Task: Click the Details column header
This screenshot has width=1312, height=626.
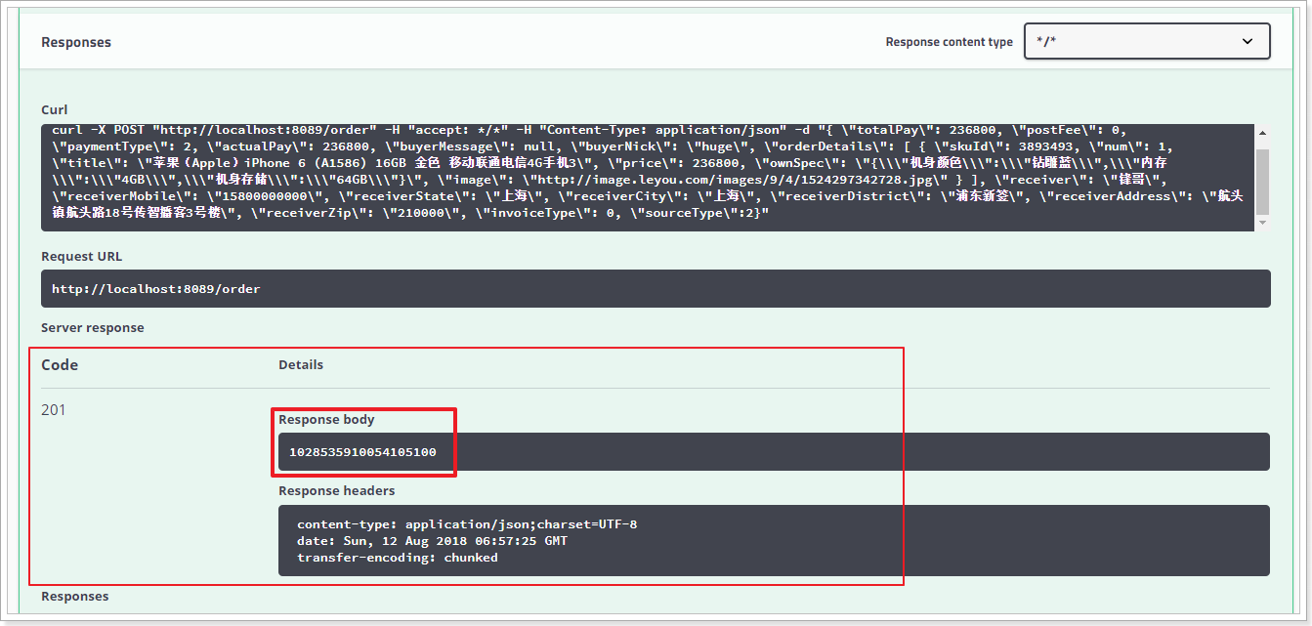Action: (301, 364)
